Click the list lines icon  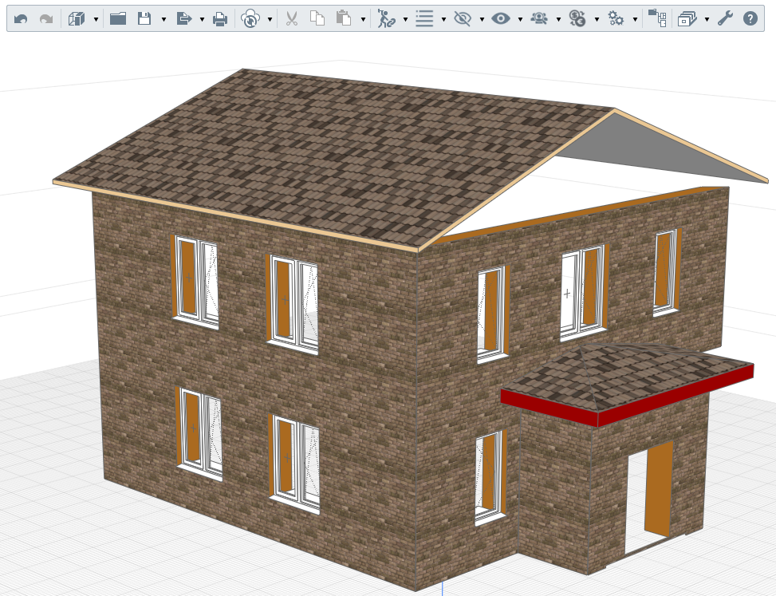(424, 19)
